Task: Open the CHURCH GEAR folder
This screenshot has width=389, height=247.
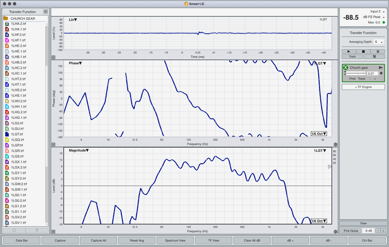Action: [x=6, y=18]
